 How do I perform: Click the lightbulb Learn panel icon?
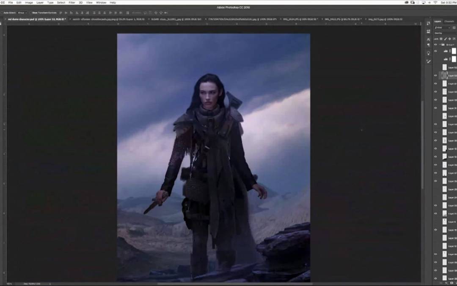428,53
